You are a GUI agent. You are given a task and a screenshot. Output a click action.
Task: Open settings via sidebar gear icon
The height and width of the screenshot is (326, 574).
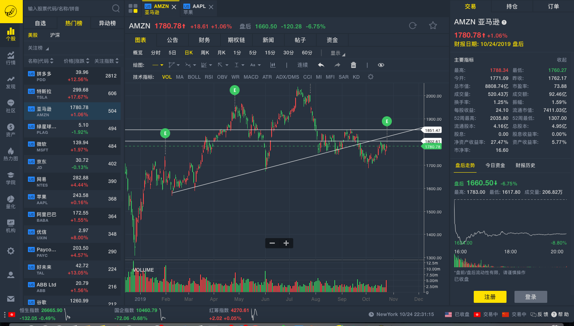point(11,251)
